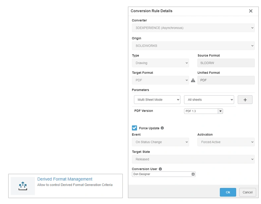The height and width of the screenshot is (204, 261).
Task: Click the Derived Format Management upload icon
Action: click(23, 186)
